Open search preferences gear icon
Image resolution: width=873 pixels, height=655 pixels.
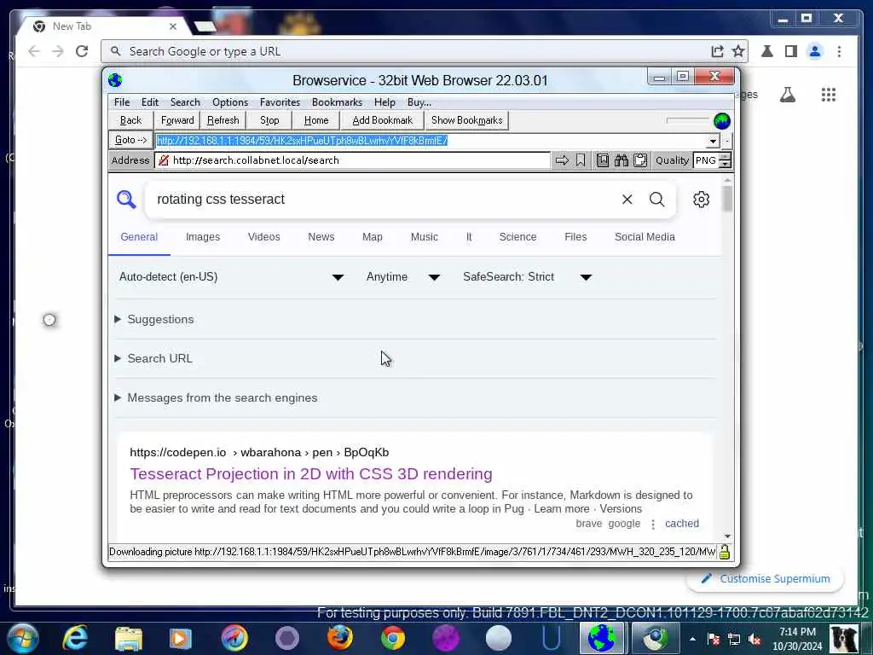pos(701,200)
